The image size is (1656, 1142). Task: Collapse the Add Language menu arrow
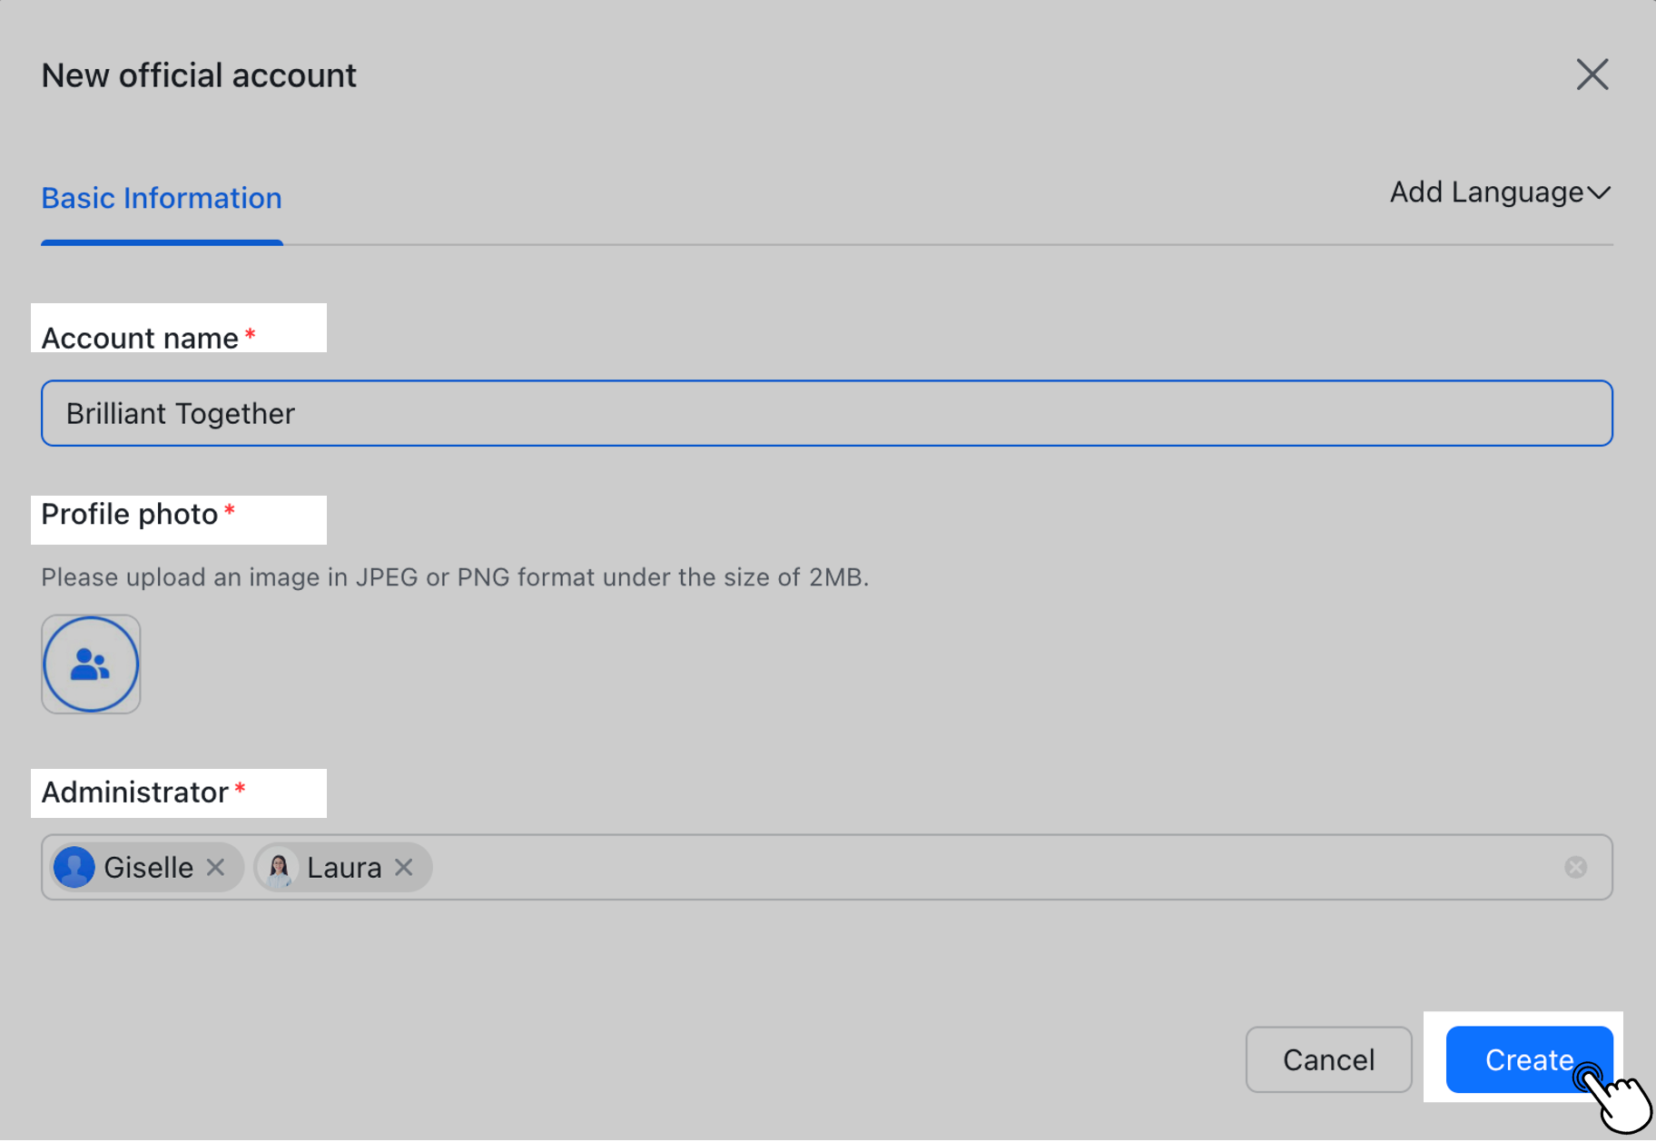click(x=1601, y=192)
